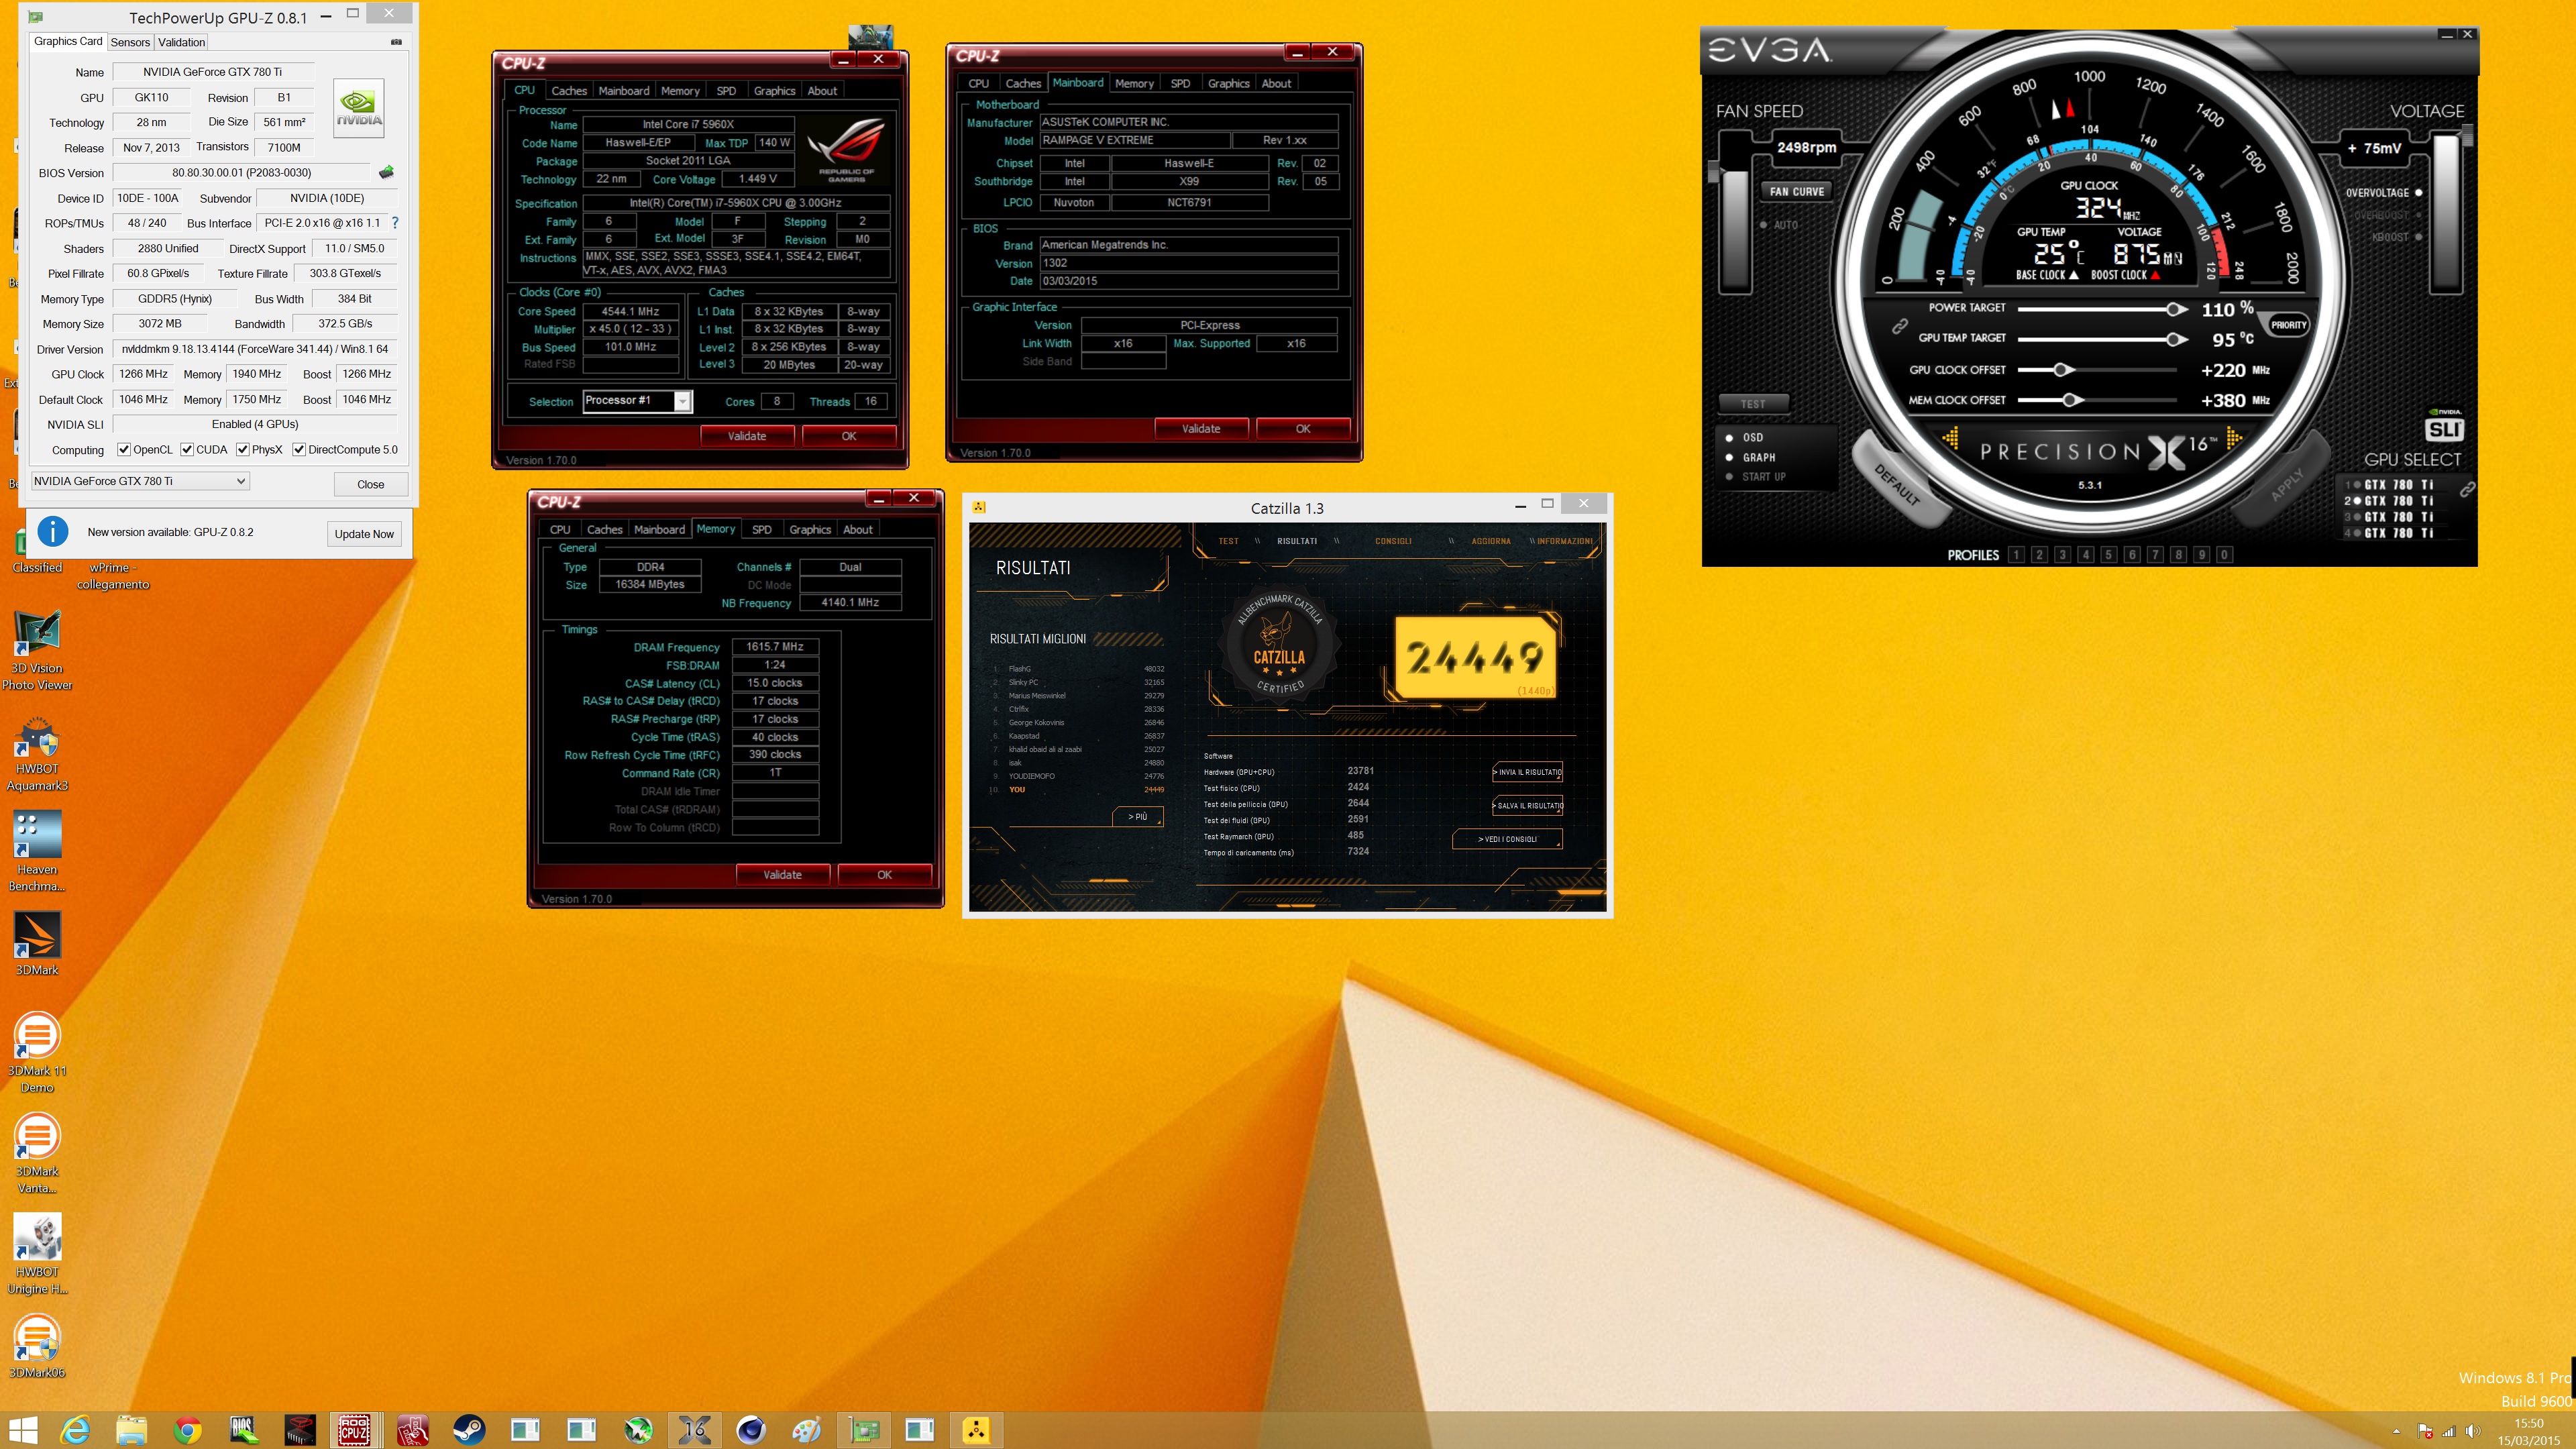
Task: Open Internet Explorer from the taskbar
Action: (x=75, y=1429)
